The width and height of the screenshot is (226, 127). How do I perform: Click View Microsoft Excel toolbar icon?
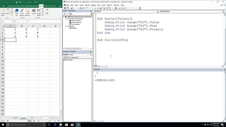click(x=65, y=8)
